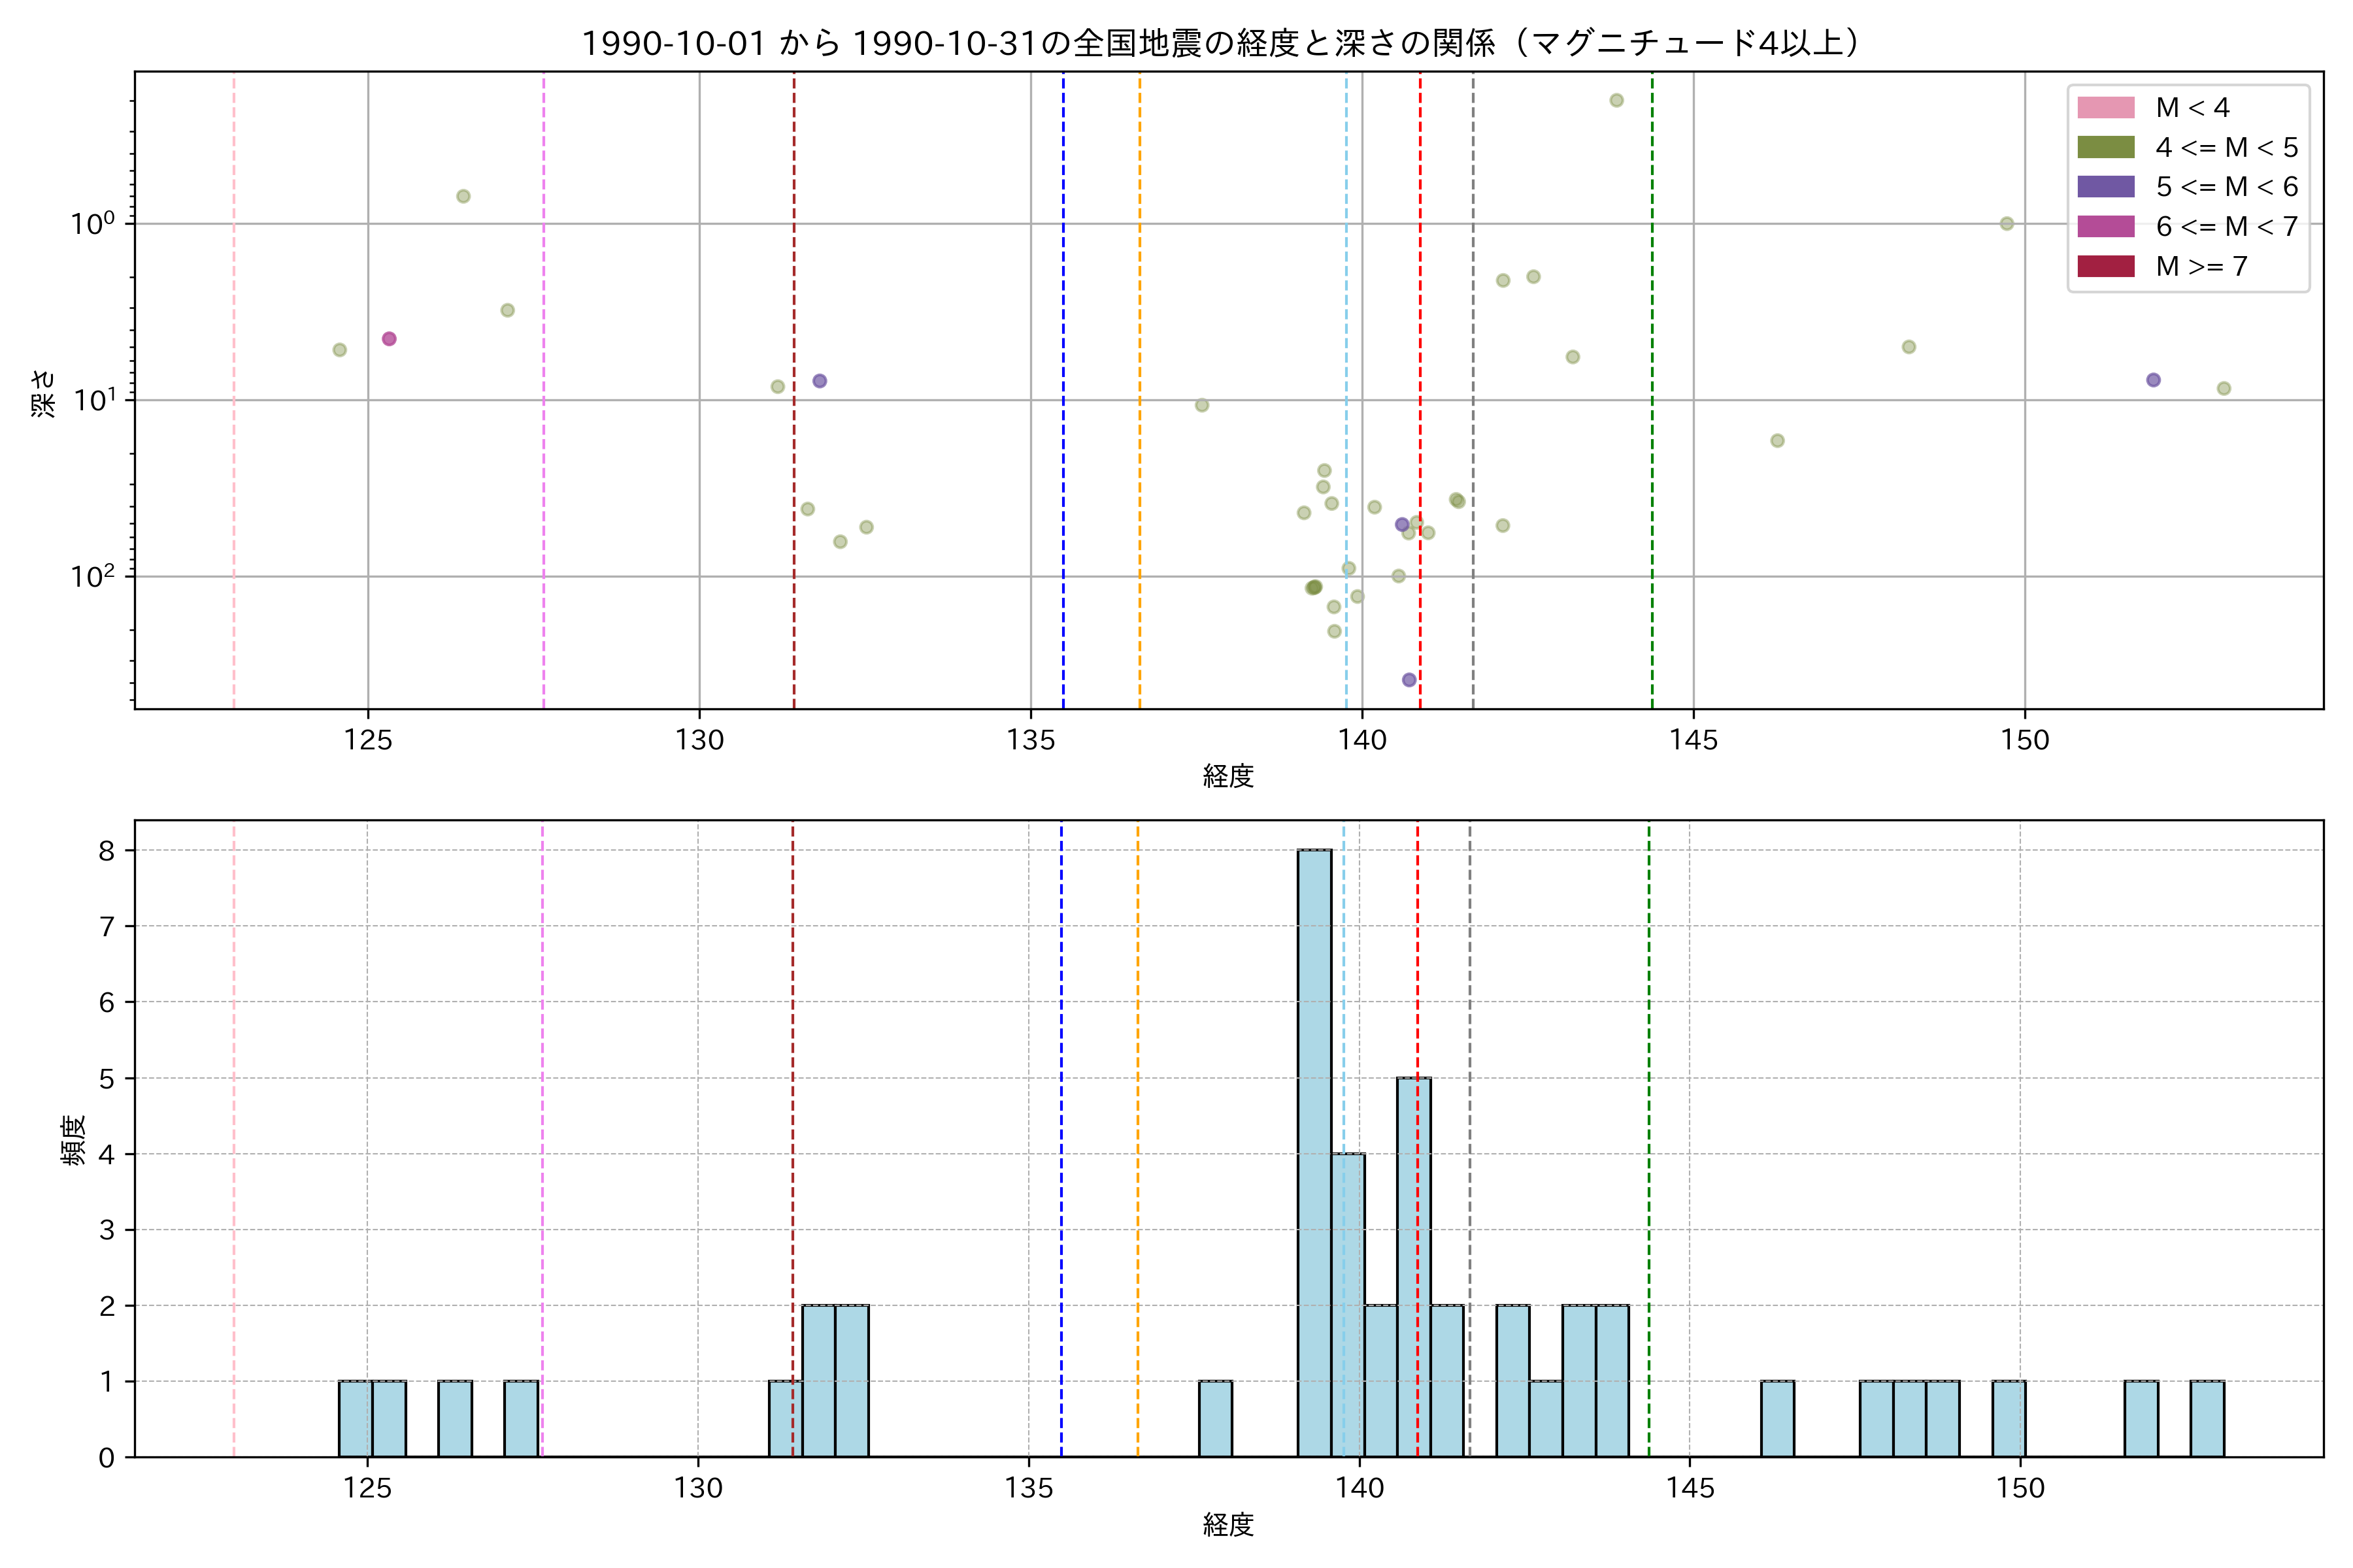Click the 'M >= 7' legend text label
This screenshot has height=1568, width=2353.
2202,266
